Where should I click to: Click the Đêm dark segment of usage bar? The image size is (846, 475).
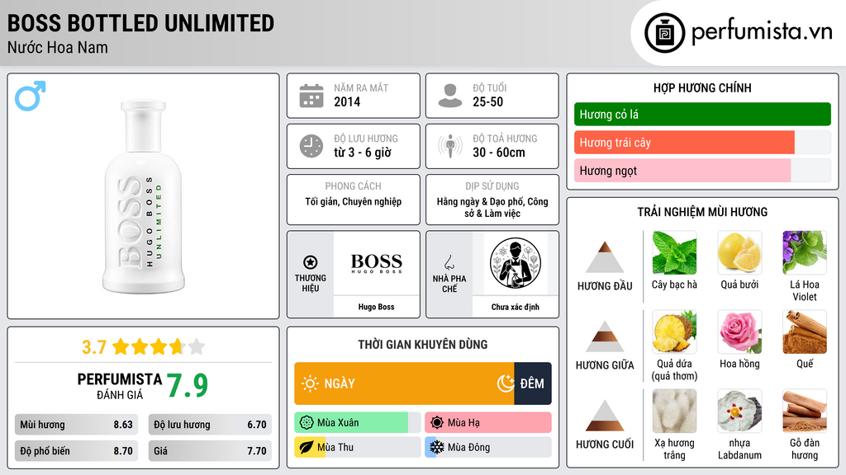tap(533, 383)
